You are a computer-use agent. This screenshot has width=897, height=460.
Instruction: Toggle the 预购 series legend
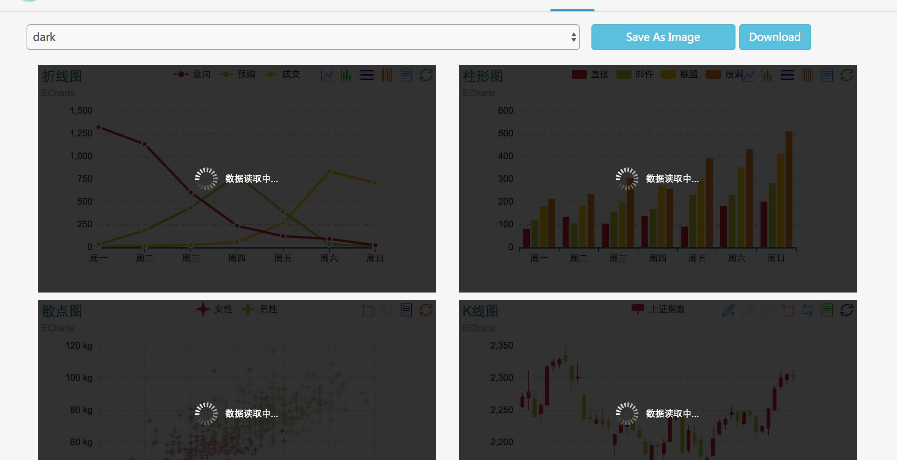click(x=237, y=74)
